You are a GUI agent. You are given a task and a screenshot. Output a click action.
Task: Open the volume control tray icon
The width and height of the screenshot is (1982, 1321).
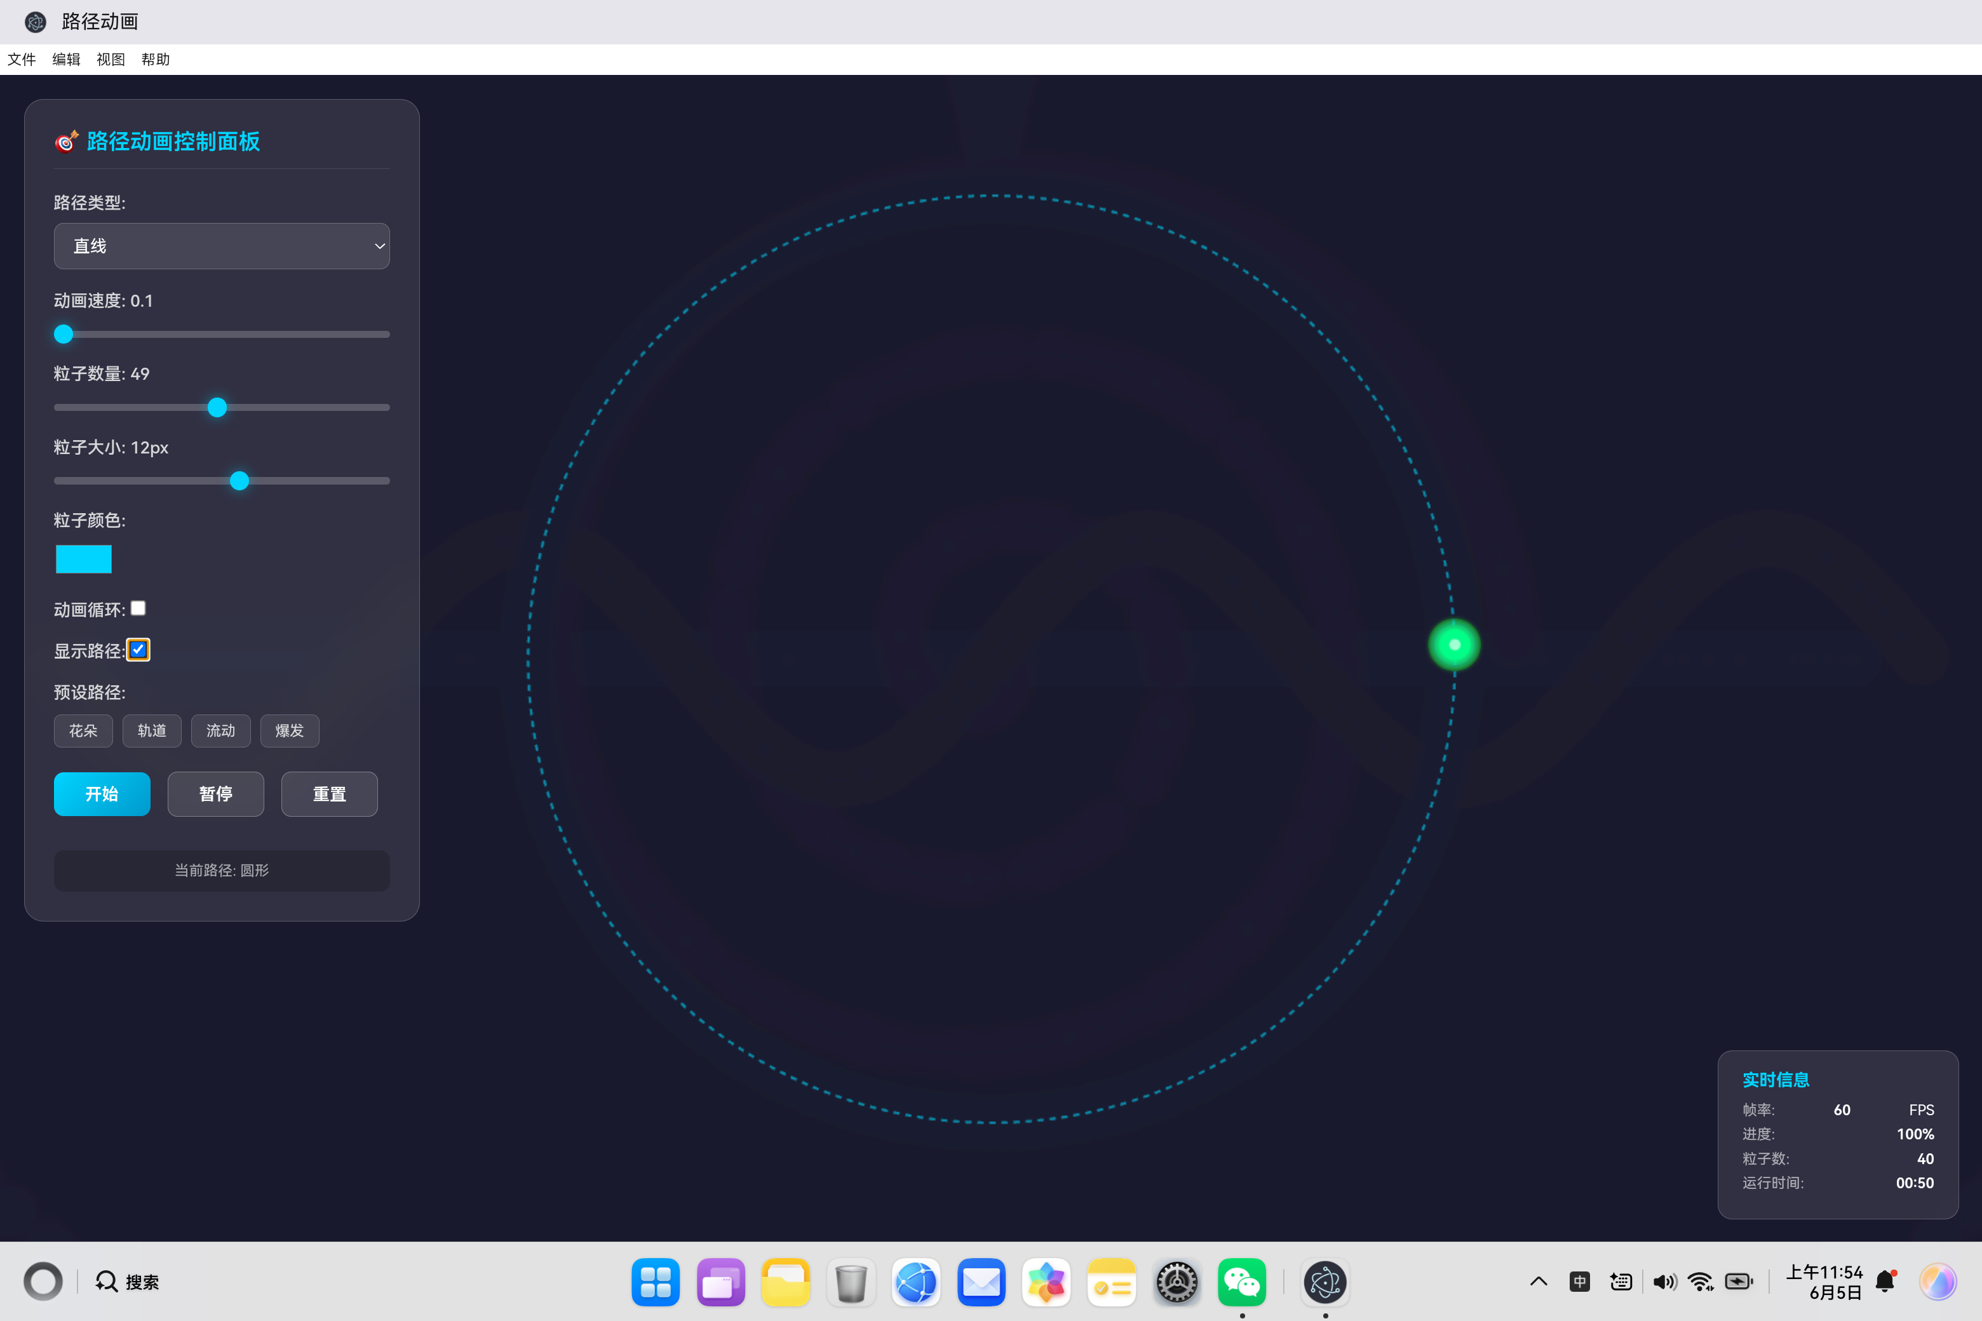[x=1664, y=1282]
